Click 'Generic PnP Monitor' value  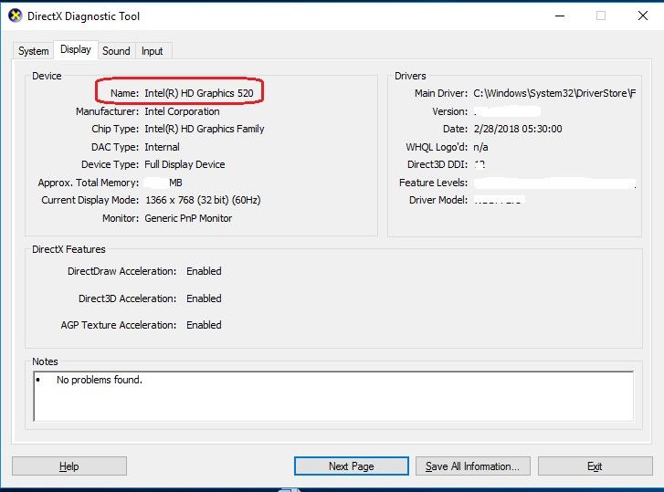188,218
